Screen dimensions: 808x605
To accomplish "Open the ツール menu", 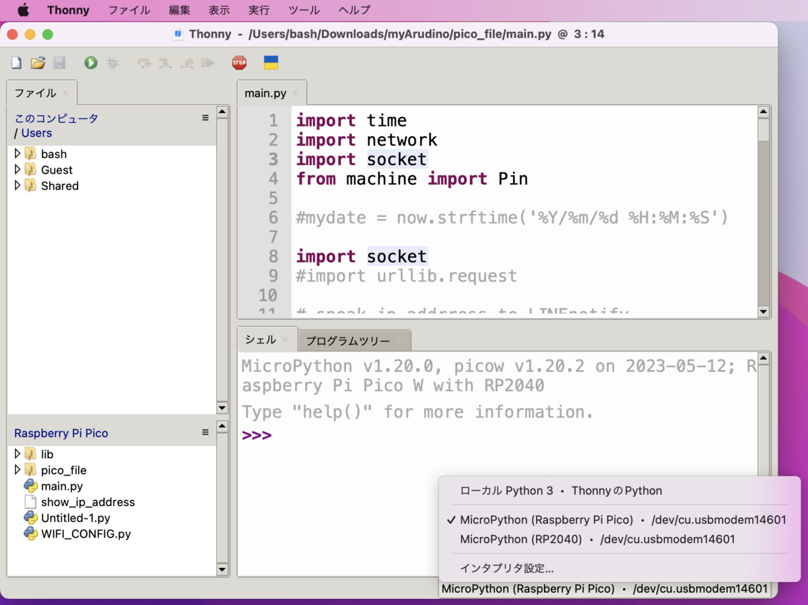I will 304,10.
